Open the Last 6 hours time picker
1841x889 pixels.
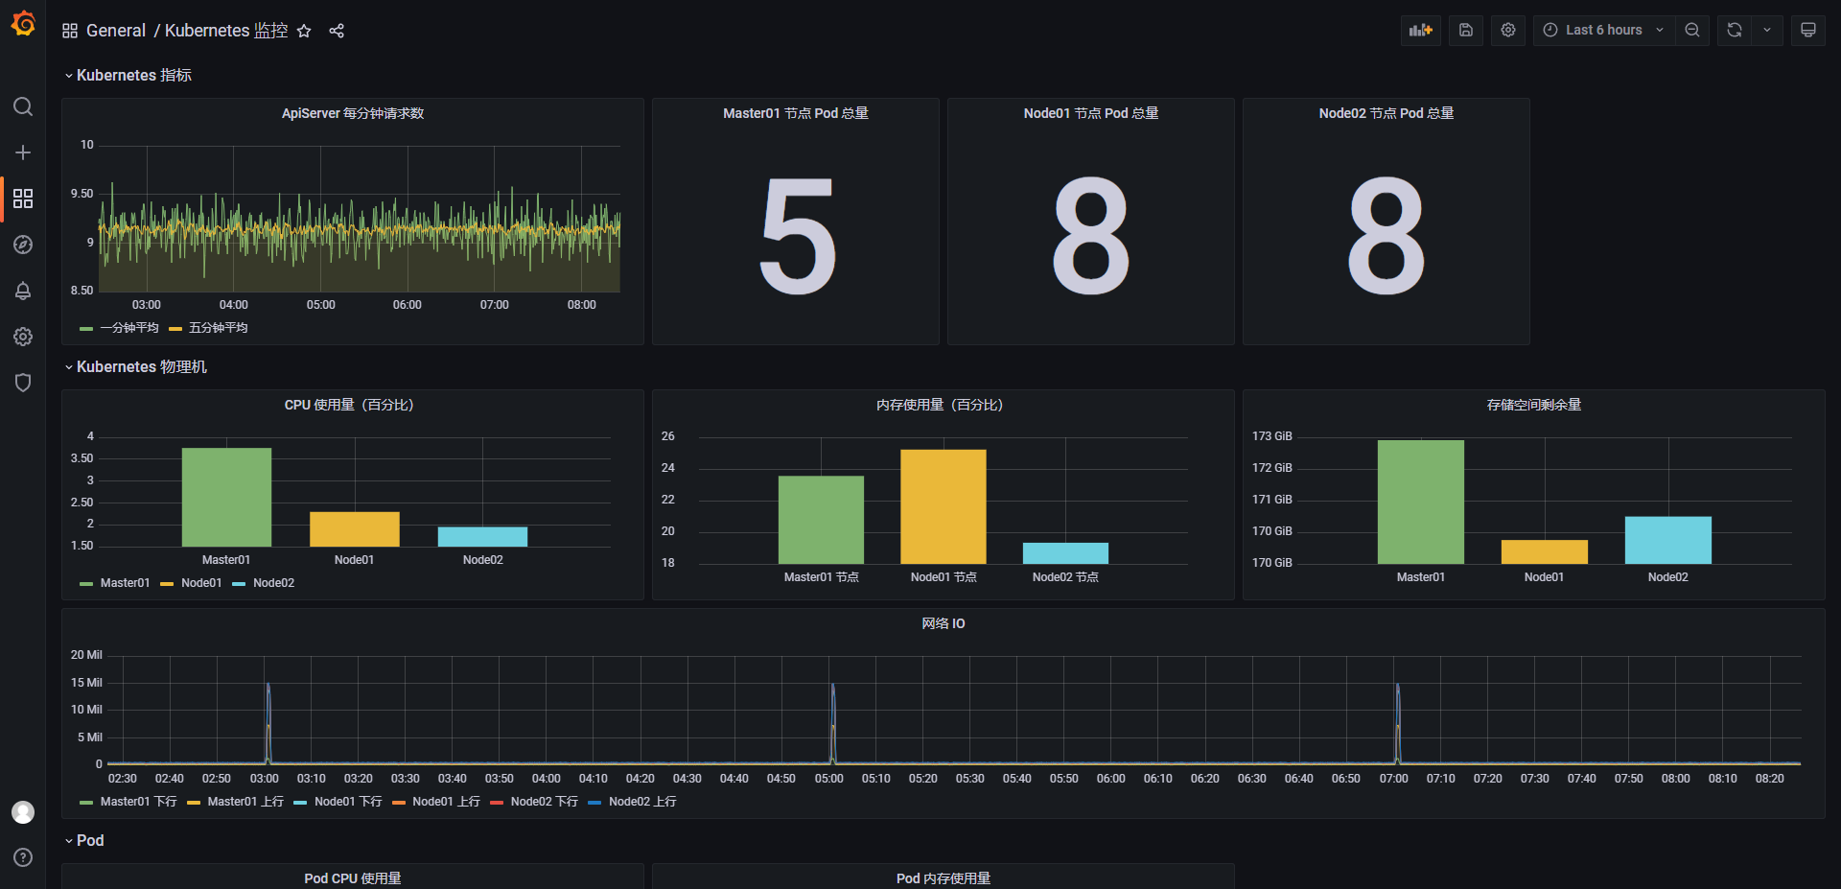(1604, 30)
